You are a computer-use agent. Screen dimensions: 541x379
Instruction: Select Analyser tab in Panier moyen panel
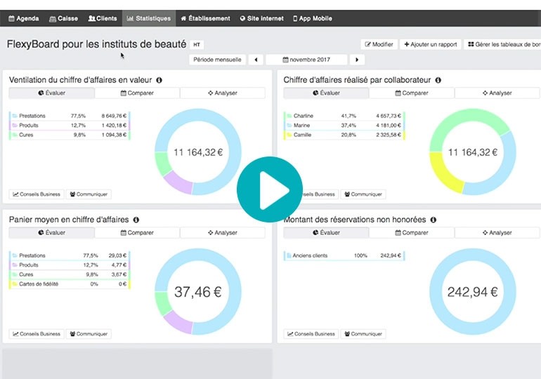(x=223, y=232)
